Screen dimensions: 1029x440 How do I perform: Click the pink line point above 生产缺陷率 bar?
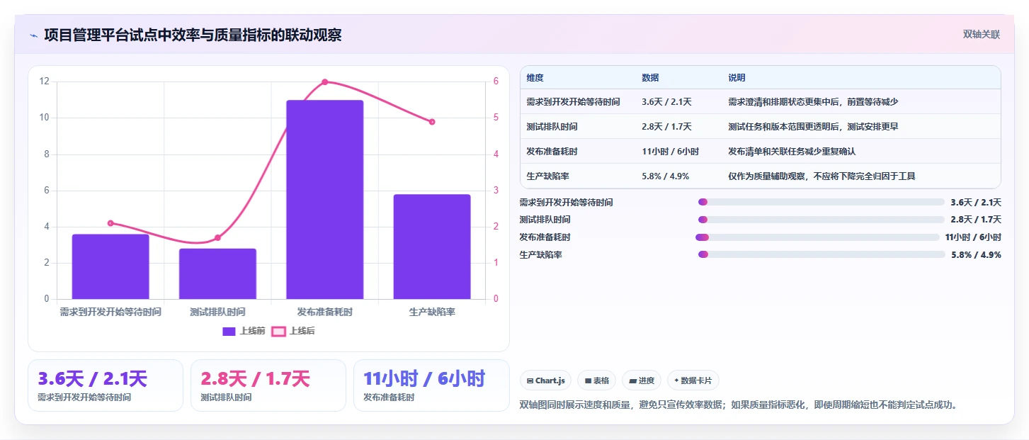point(432,122)
